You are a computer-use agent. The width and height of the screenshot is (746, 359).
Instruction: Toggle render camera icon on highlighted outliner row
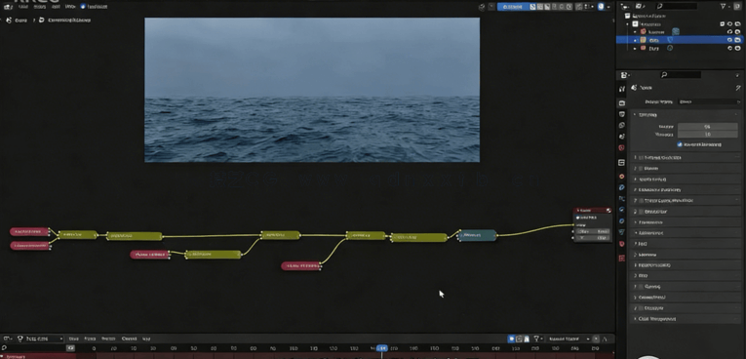tap(737, 40)
